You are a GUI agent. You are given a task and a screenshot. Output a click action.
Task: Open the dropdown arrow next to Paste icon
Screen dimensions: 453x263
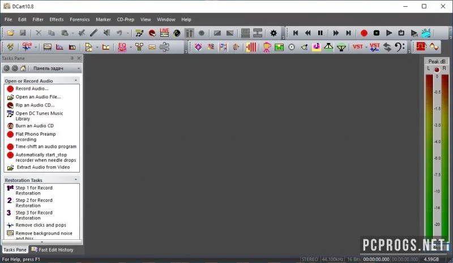pyautogui.click(x=73, y=33)
